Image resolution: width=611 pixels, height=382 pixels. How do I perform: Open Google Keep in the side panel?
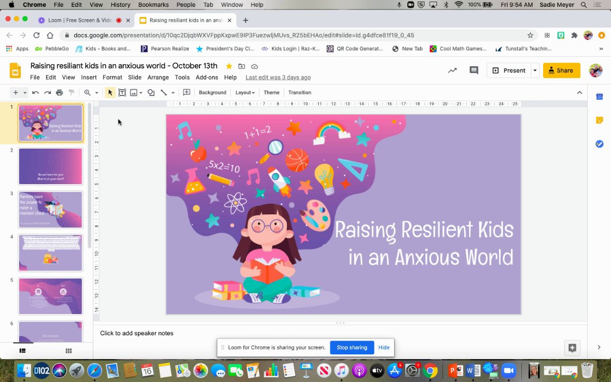click(x=599, y=120)
